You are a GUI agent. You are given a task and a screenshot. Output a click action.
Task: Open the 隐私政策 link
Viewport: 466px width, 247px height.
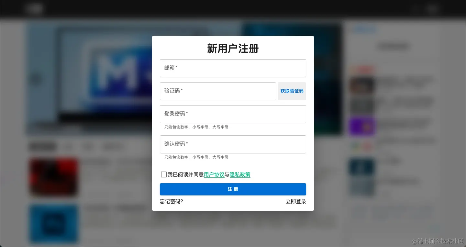240,175
